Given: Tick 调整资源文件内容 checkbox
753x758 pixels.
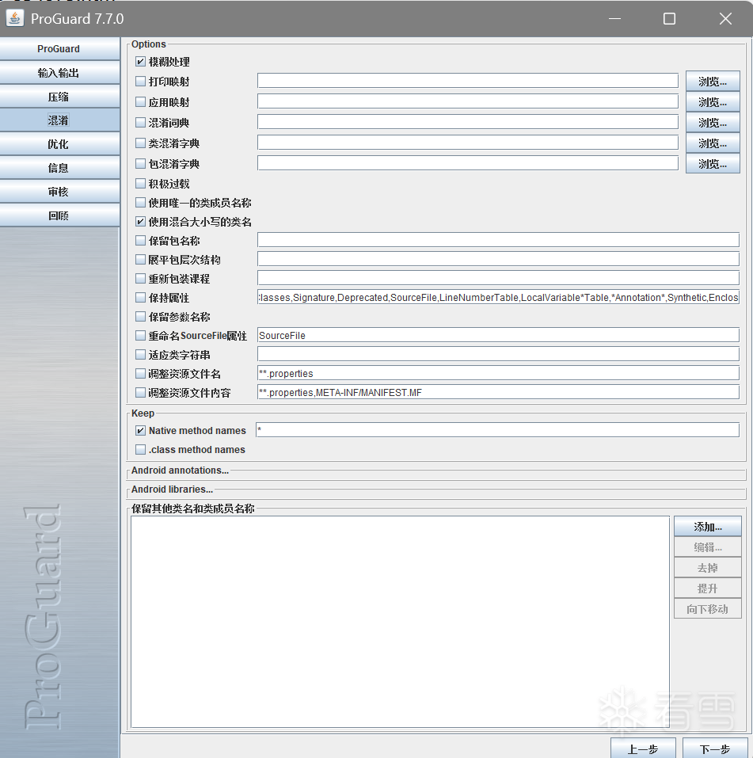Looking at the screenshot, I should point(141,393).
